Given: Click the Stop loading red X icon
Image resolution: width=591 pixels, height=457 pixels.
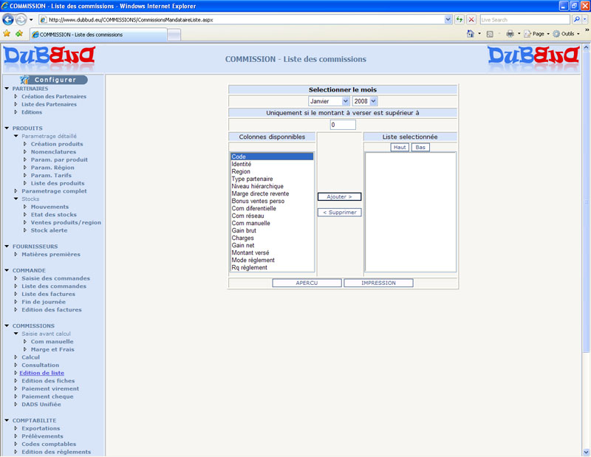Looking at the screenshot, I should click(471, 19).
